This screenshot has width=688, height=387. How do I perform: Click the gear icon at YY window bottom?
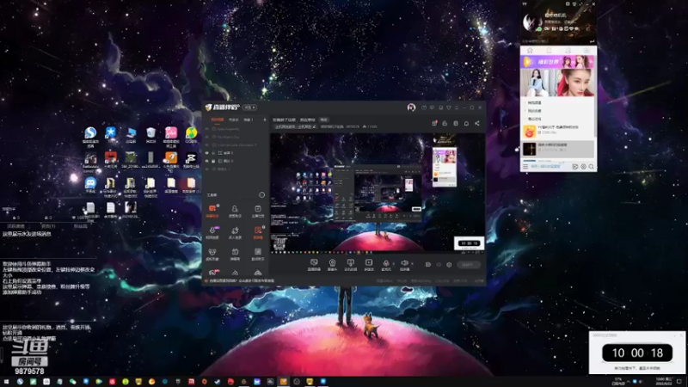point(583,167)
